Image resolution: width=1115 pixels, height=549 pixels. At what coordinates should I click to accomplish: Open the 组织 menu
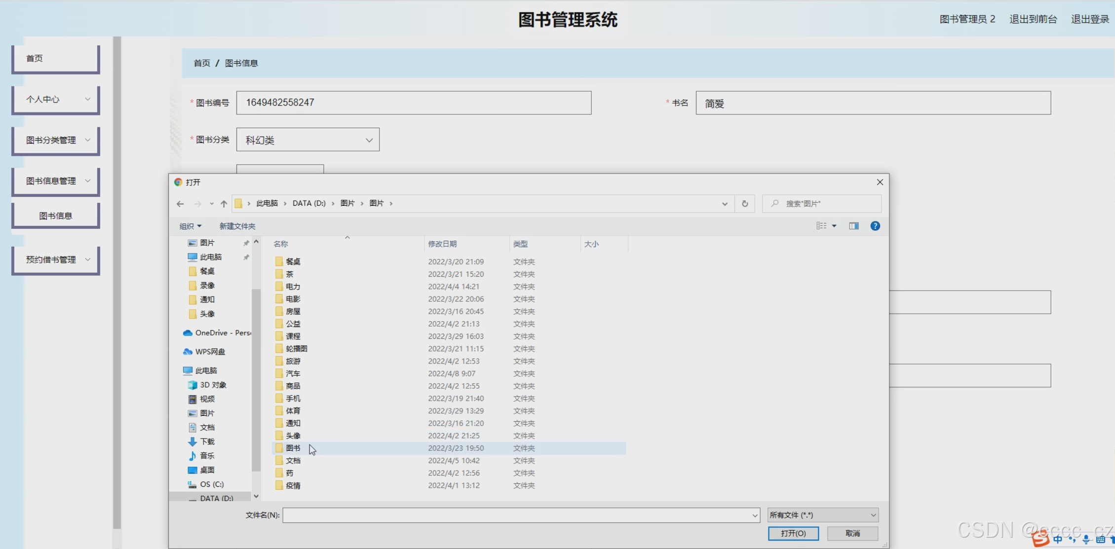(190, 226)
